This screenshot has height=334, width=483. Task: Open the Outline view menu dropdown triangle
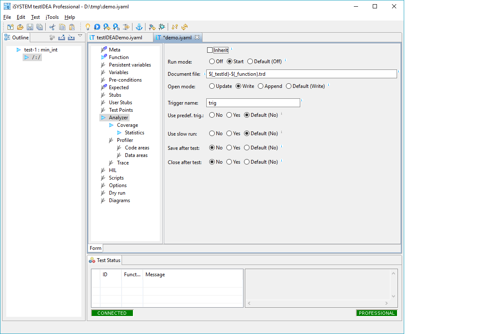click(80, 36)
